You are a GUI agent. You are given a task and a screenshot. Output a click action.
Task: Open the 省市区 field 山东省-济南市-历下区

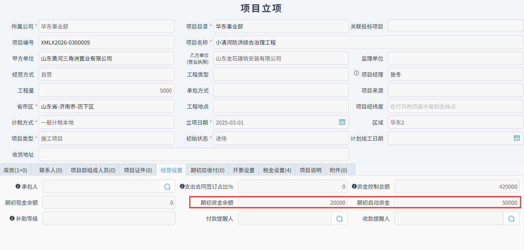click(x=107, y=106)
